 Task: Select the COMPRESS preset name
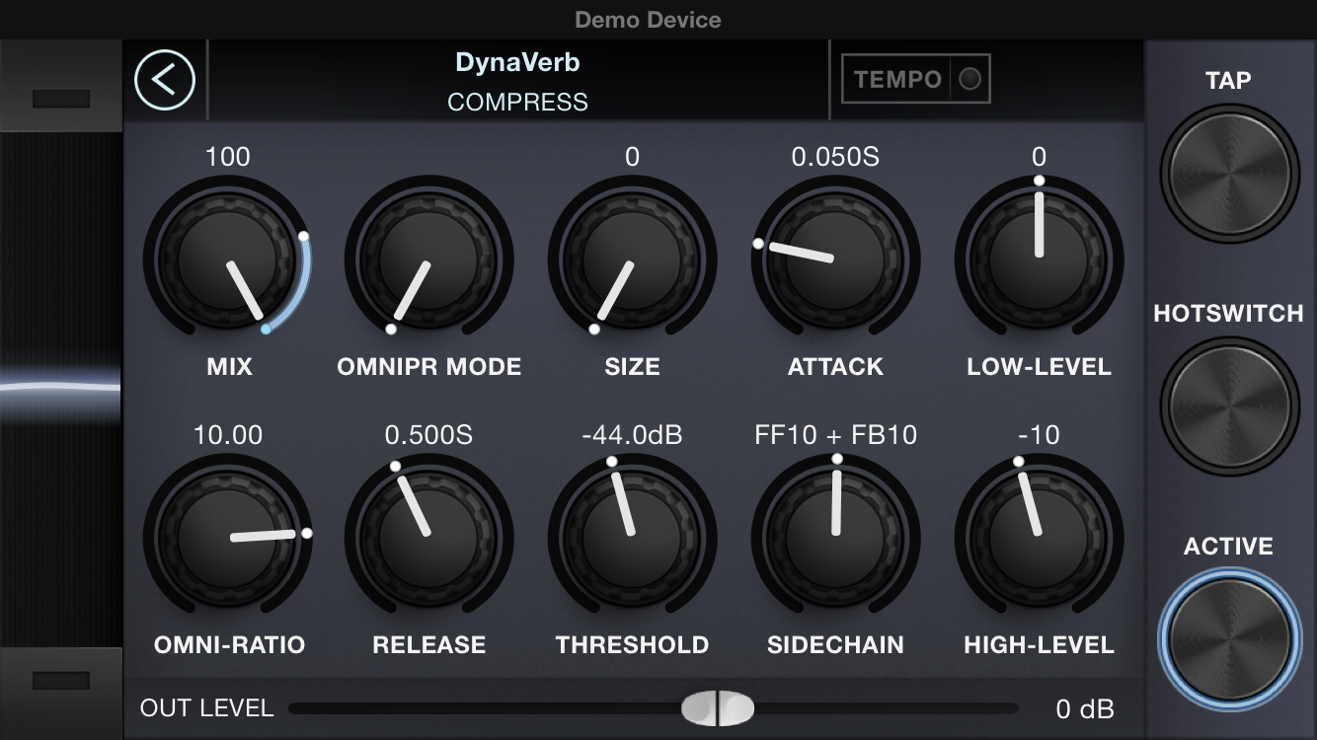click(x=517, y=102)
